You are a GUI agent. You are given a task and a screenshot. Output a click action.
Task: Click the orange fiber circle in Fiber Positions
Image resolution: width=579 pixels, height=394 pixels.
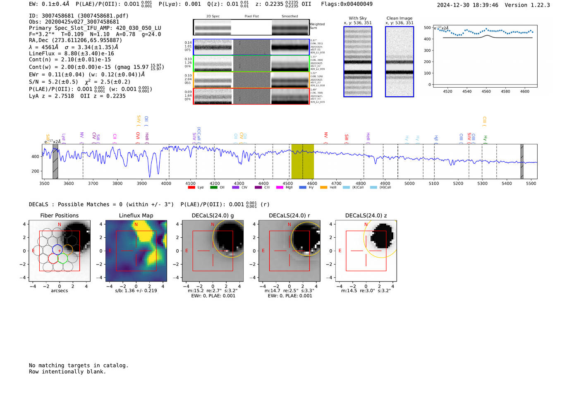(67, 249)
